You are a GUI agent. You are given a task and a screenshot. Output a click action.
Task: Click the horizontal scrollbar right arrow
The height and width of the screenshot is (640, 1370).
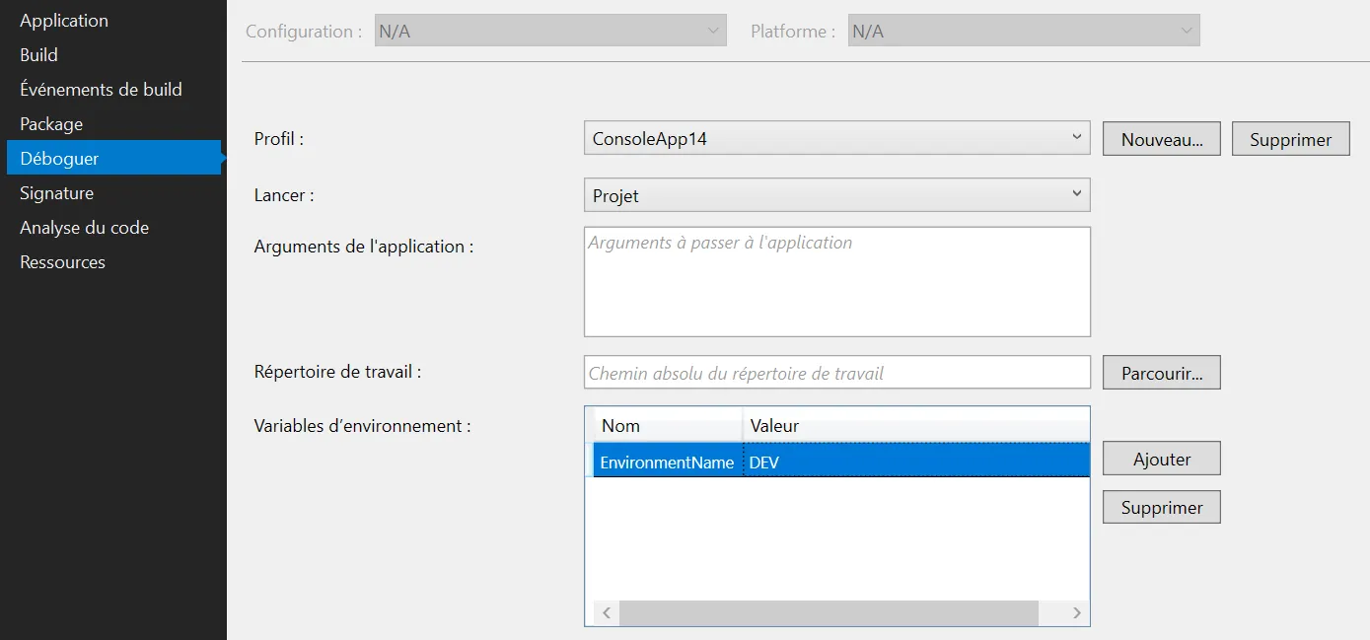pos(1076,613)
